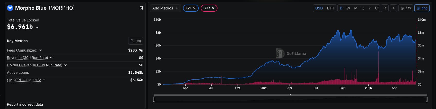Select the quarterly Q interval
Screen dimensions: 436x109
tap(363, 8)
